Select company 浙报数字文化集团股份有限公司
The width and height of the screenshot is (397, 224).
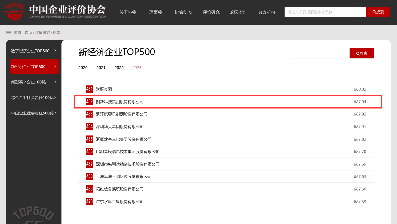click(124, 139)
